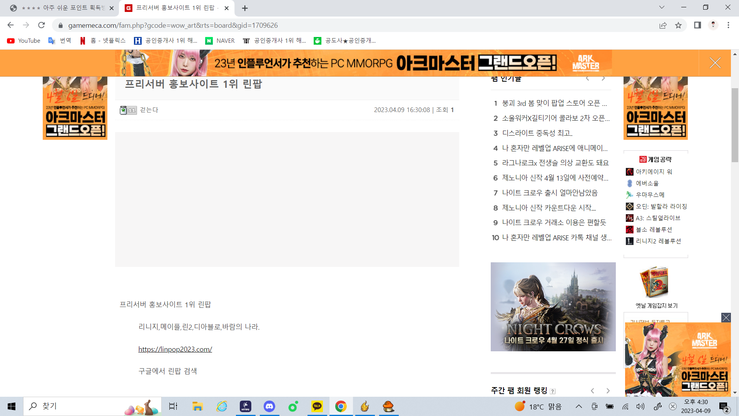Open popular post 디스라이트 중독성 최고
The height and width of the screenshot is (416, 739).
[537, 133]
